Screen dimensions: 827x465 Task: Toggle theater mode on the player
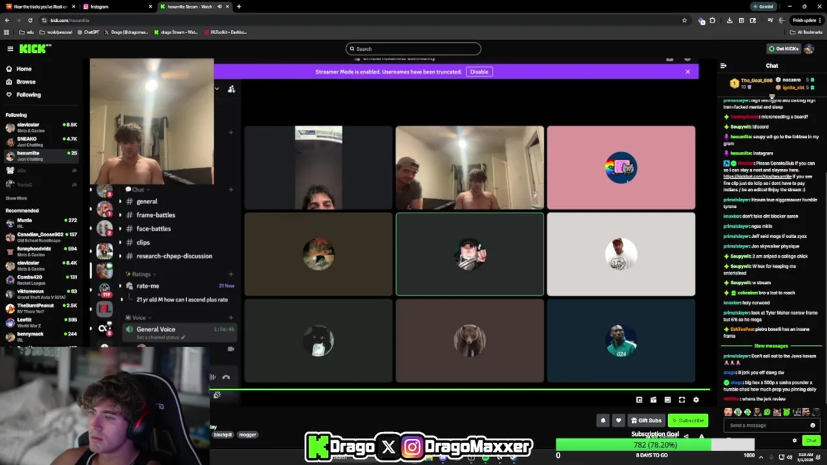(x=667, y=400)
